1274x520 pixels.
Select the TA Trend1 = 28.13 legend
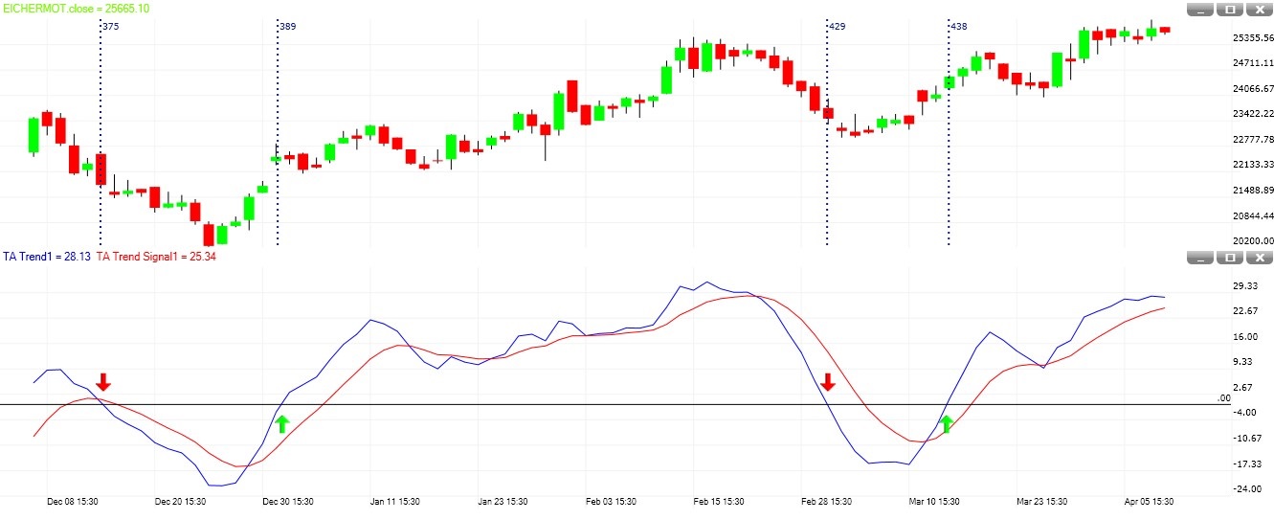click(46, 257)
